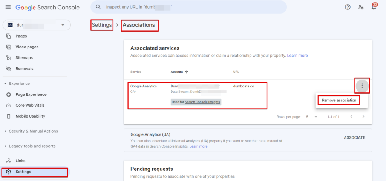This screenshot has width=386, height=181.
Task: Click Learn more in Google Analytics (UA) card
Action: pos(198,146)
